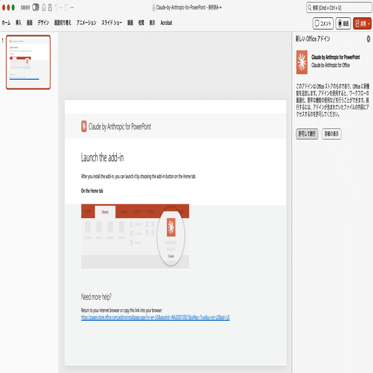Open the Undo history dropdown arrow
This screenshot has height=373, width=373.
[61, 7]
